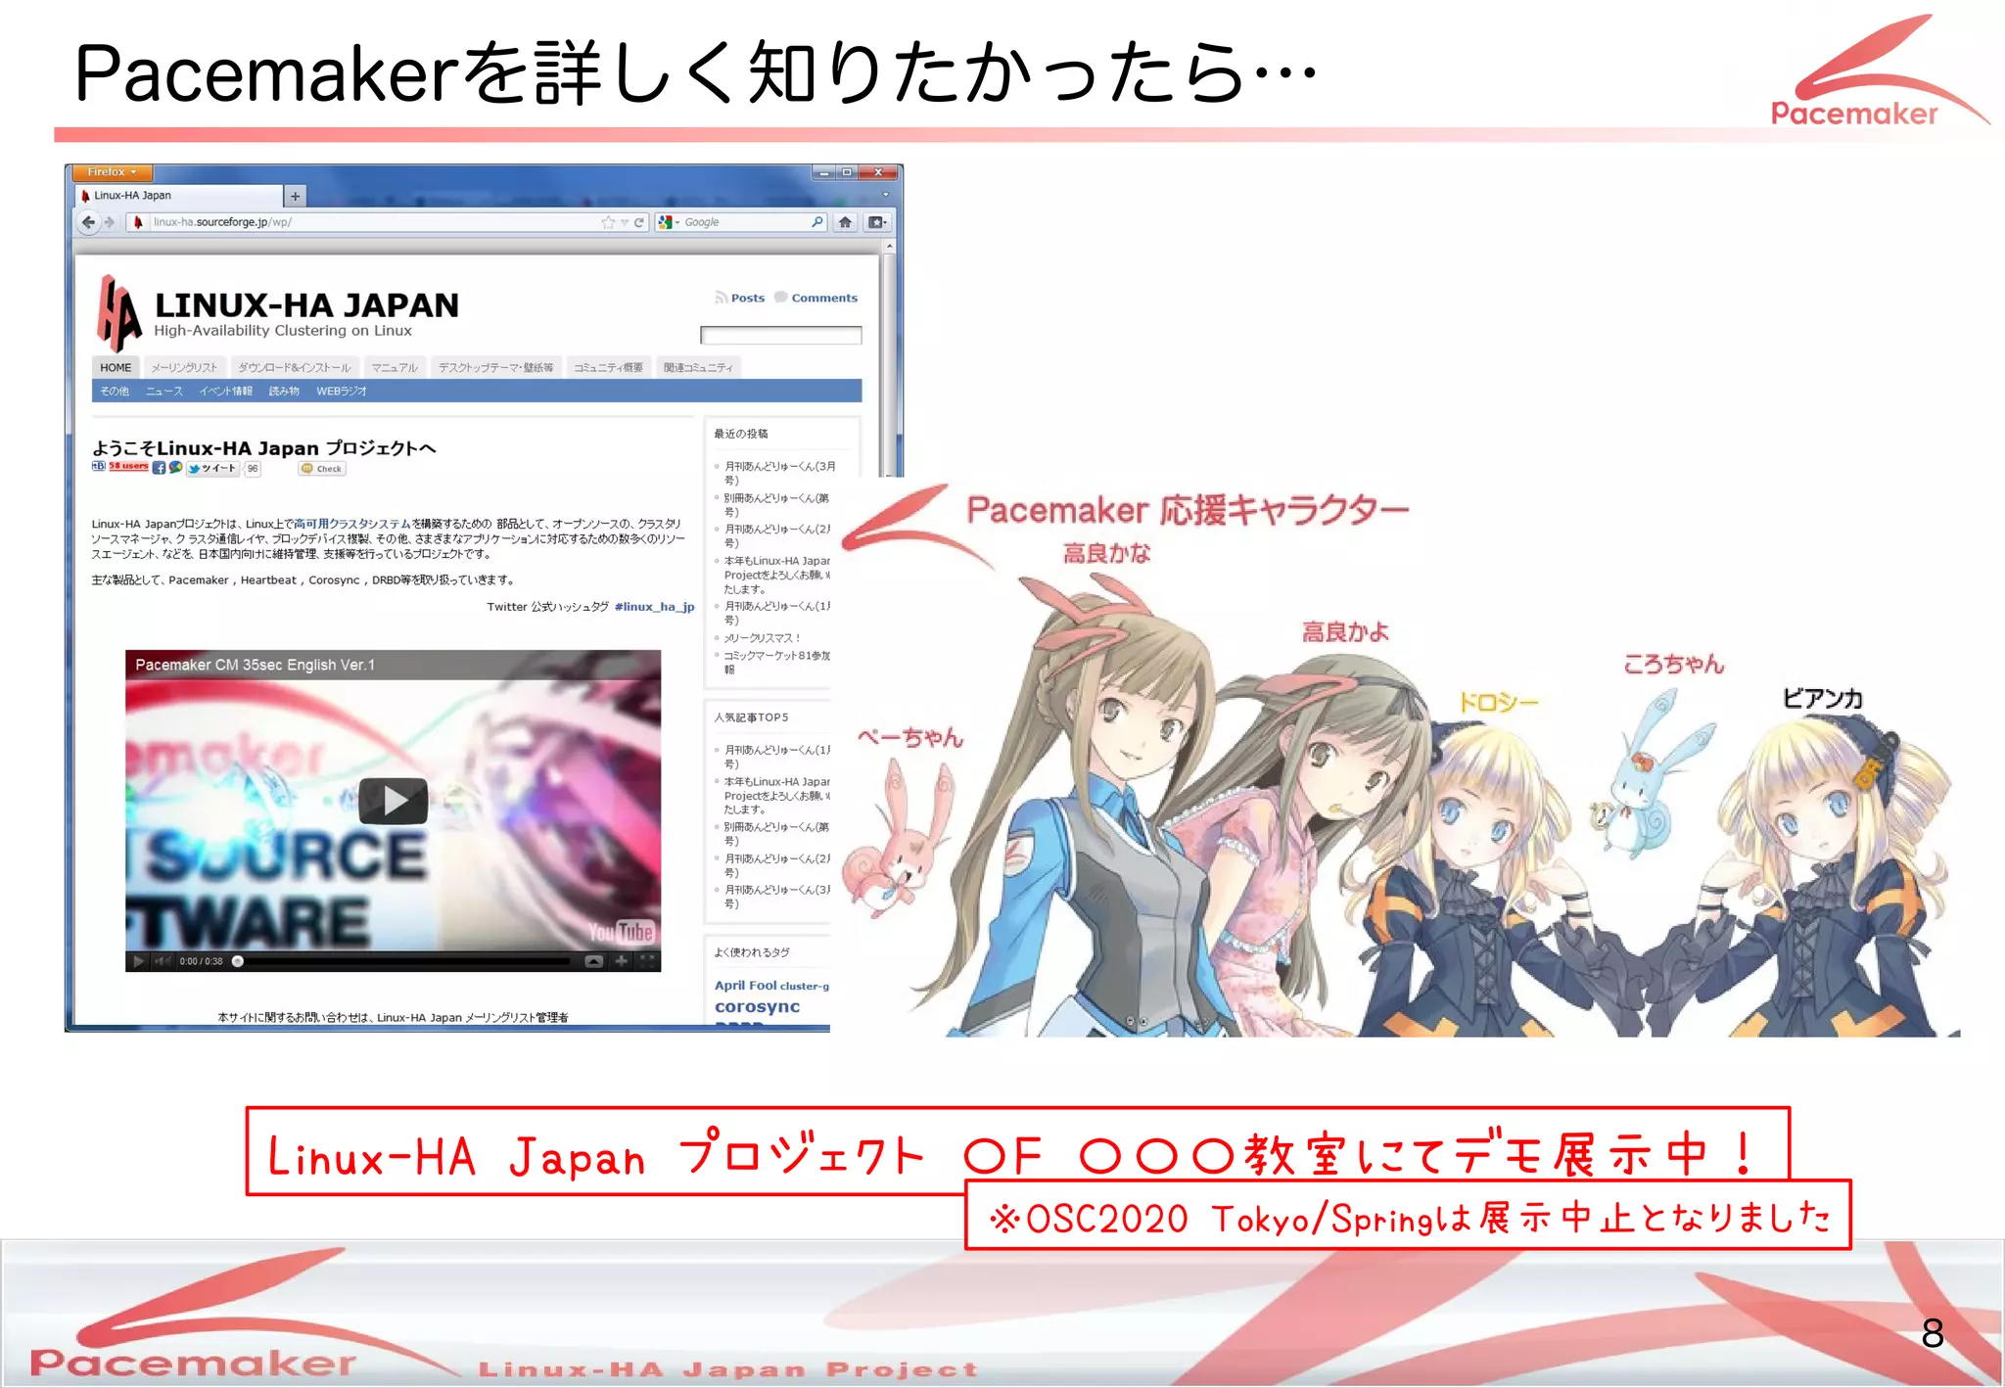Screen dimensions: 2005x1388
Task: Click the Twitter ツイート button
Action: pos(213,469)
